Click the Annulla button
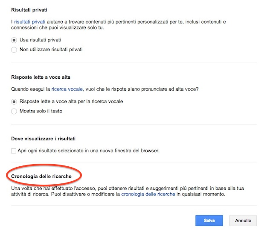 (243, 221)
